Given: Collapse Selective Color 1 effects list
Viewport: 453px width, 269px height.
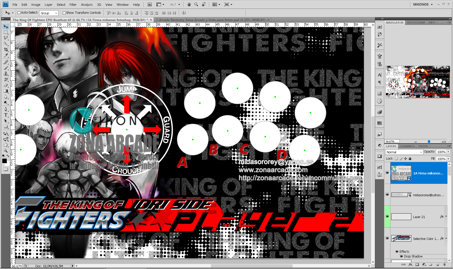Looking at the screenshot, I should coord(446,238).
